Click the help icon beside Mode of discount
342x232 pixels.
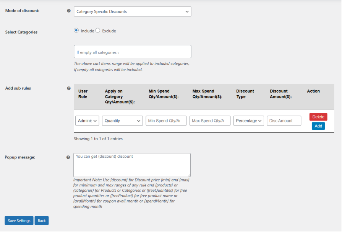(x=69, y=11)
